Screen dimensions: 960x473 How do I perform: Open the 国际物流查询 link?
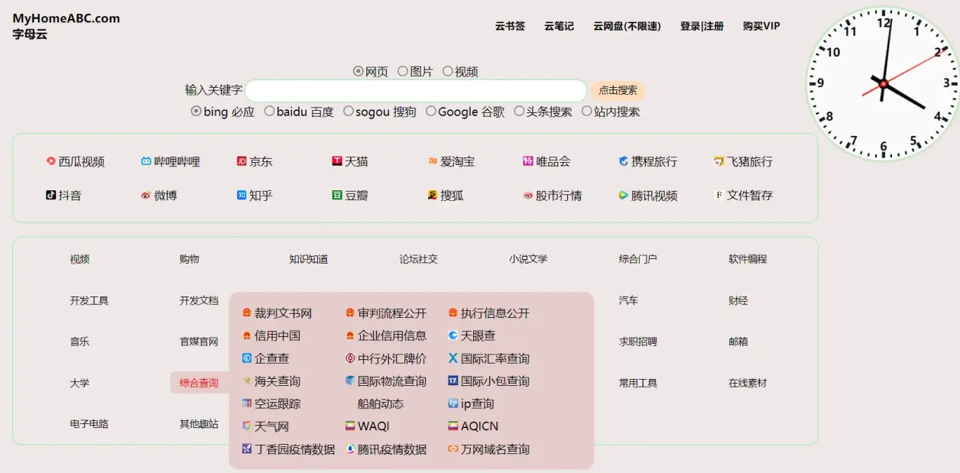pyautogui.click(x=392, y=381)
